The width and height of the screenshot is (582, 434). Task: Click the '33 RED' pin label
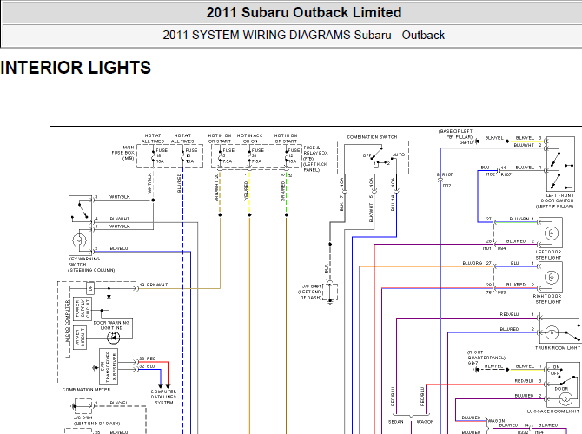148,358
